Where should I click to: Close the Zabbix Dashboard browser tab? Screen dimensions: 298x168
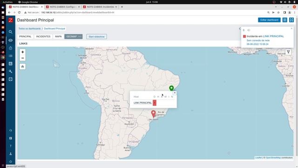42,7
